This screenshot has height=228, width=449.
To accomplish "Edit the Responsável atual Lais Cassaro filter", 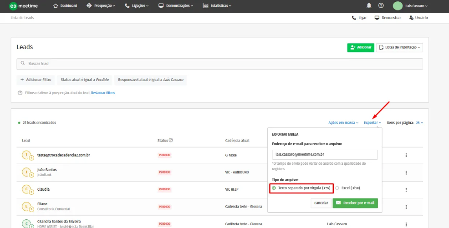I will pos(151,80).
